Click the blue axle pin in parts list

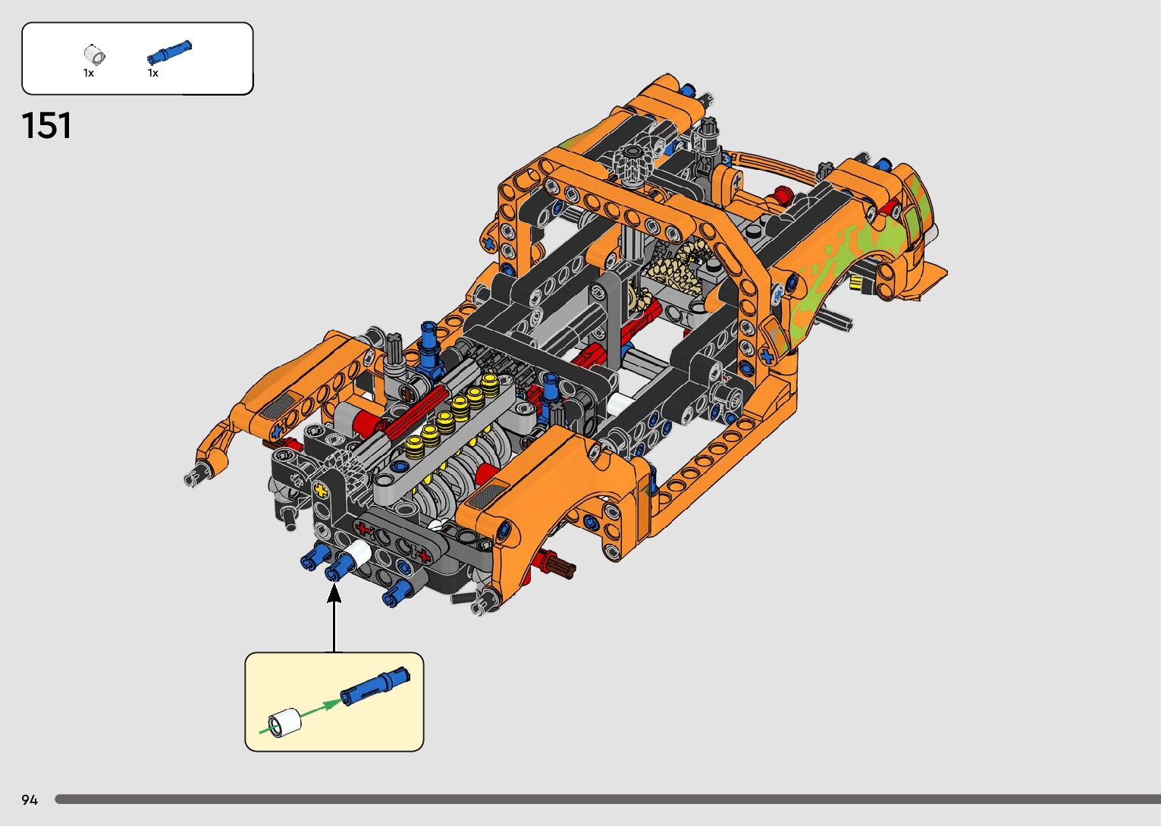click(x=169, y=52)
